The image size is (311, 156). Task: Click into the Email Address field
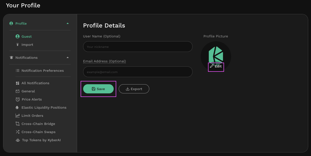138,72
